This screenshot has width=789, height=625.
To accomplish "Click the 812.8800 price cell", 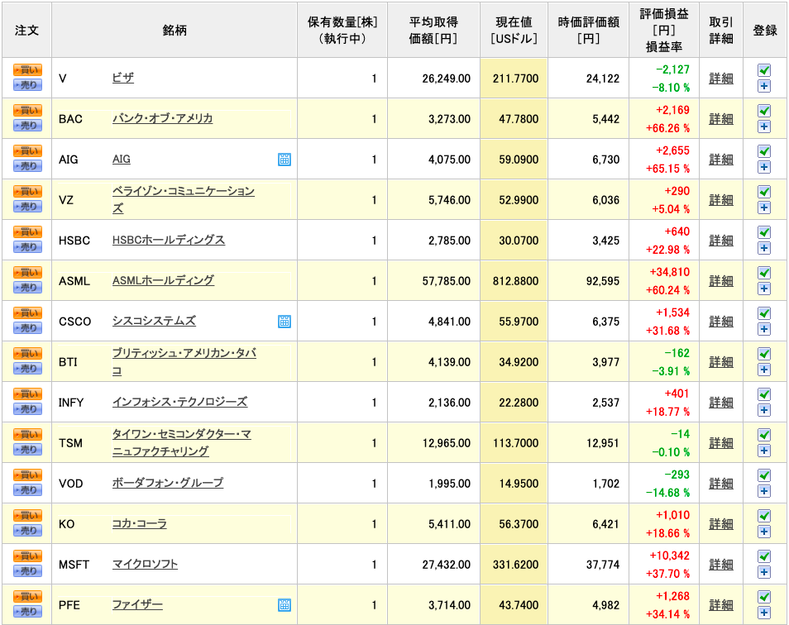I will (x=514, y=280).
